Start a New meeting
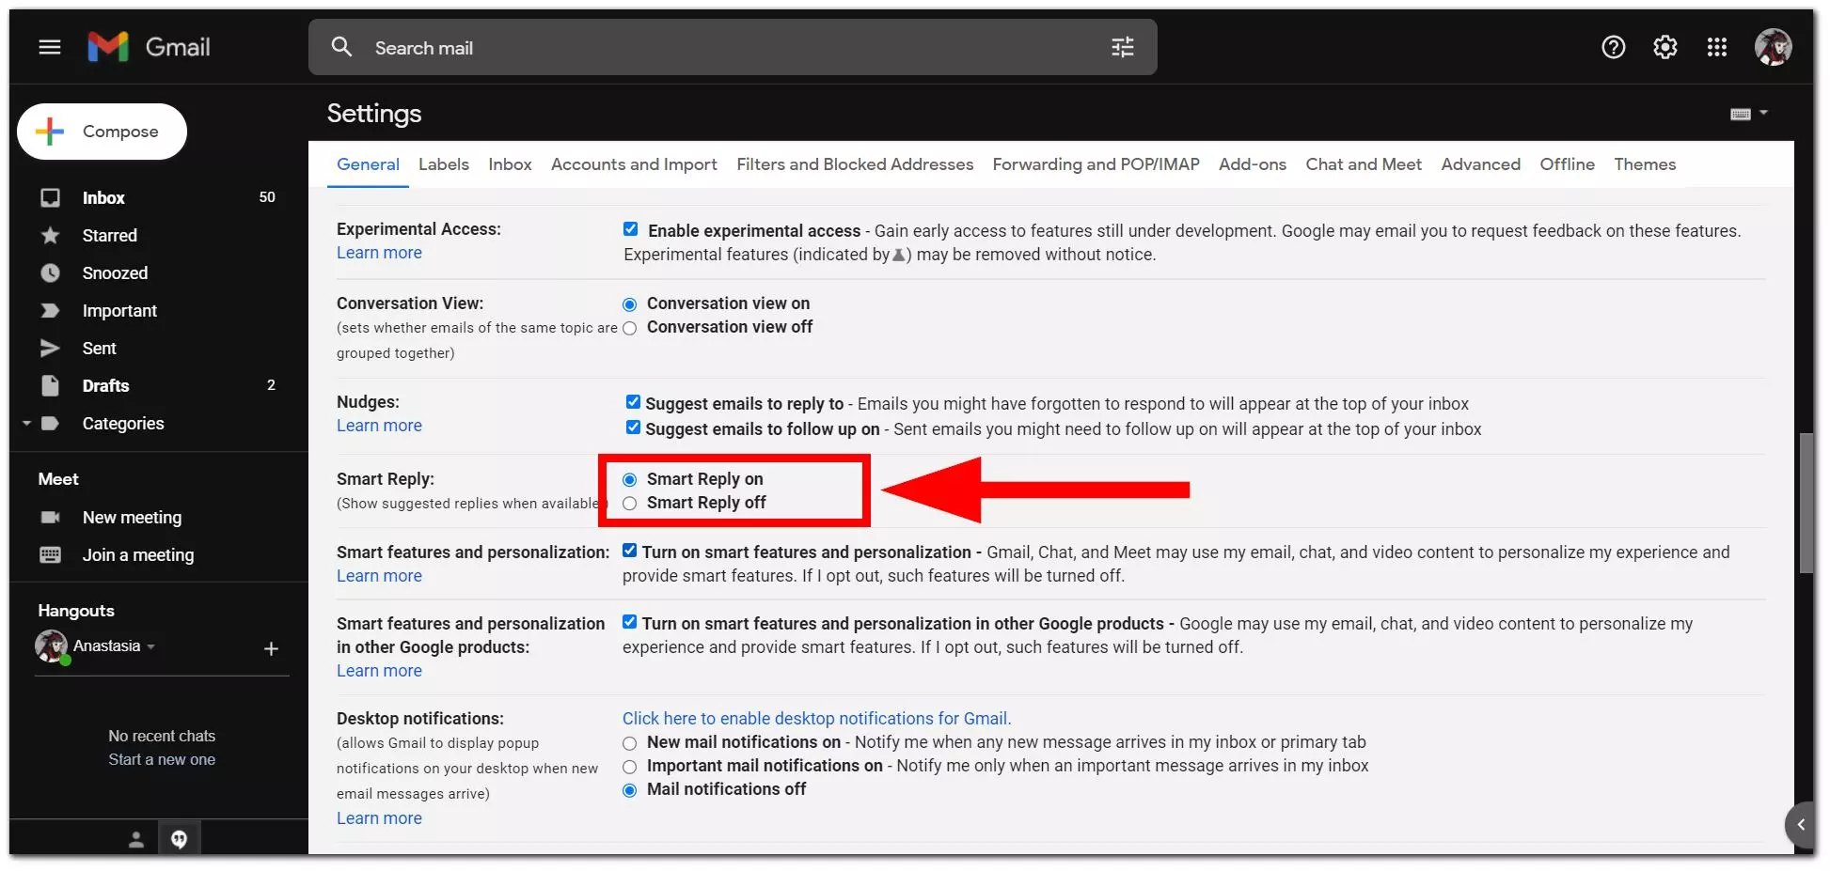Viewport: 1830px width, 871px height. tap(132, 518)
